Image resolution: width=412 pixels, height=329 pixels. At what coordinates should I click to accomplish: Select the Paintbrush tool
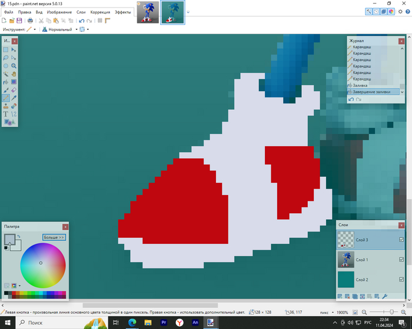(6, 90)
